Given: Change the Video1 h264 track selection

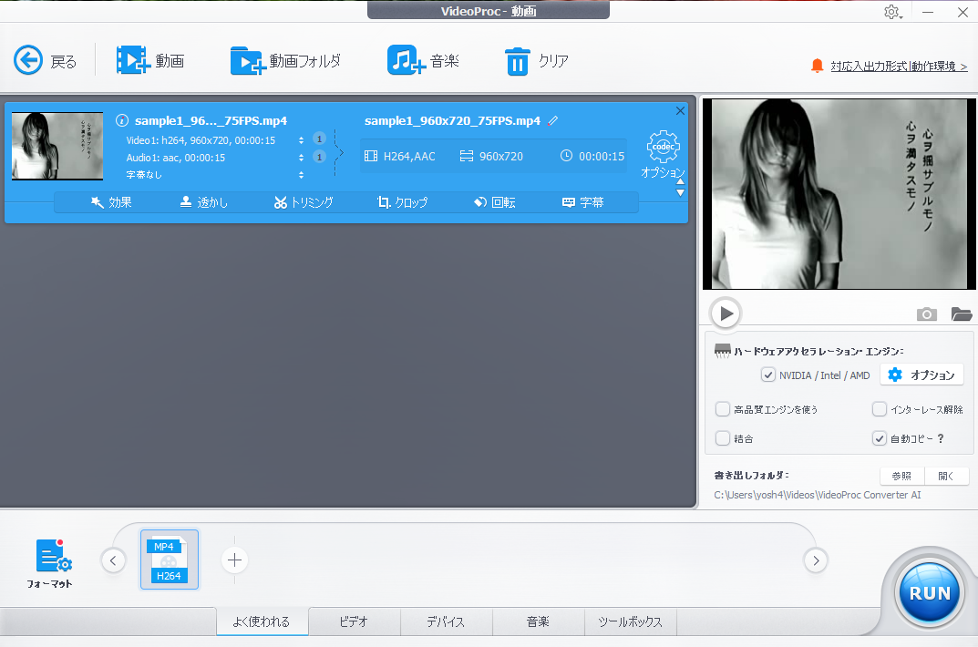Looking at the screenshot, I should (302, 140).
